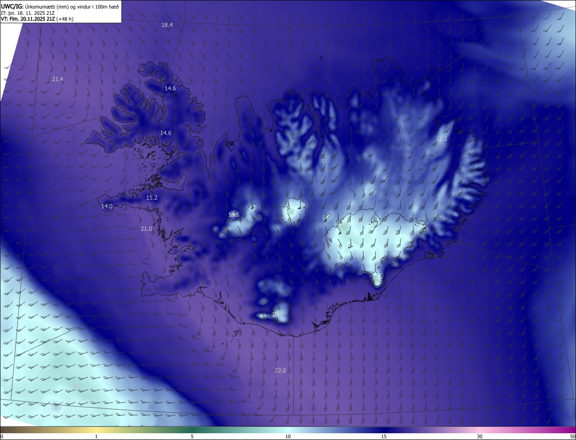This screenshot has width=576, height=440.
Task: Click the colour scale tick label 30
Action: click(480, 436)
